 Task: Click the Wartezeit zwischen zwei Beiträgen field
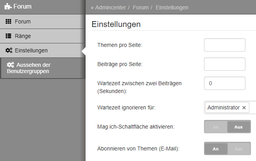pyautogui.click(x=225, y=83)
